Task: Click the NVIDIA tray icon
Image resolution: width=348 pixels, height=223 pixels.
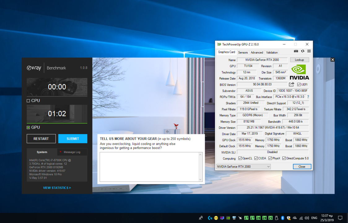Action: (228, 218)
